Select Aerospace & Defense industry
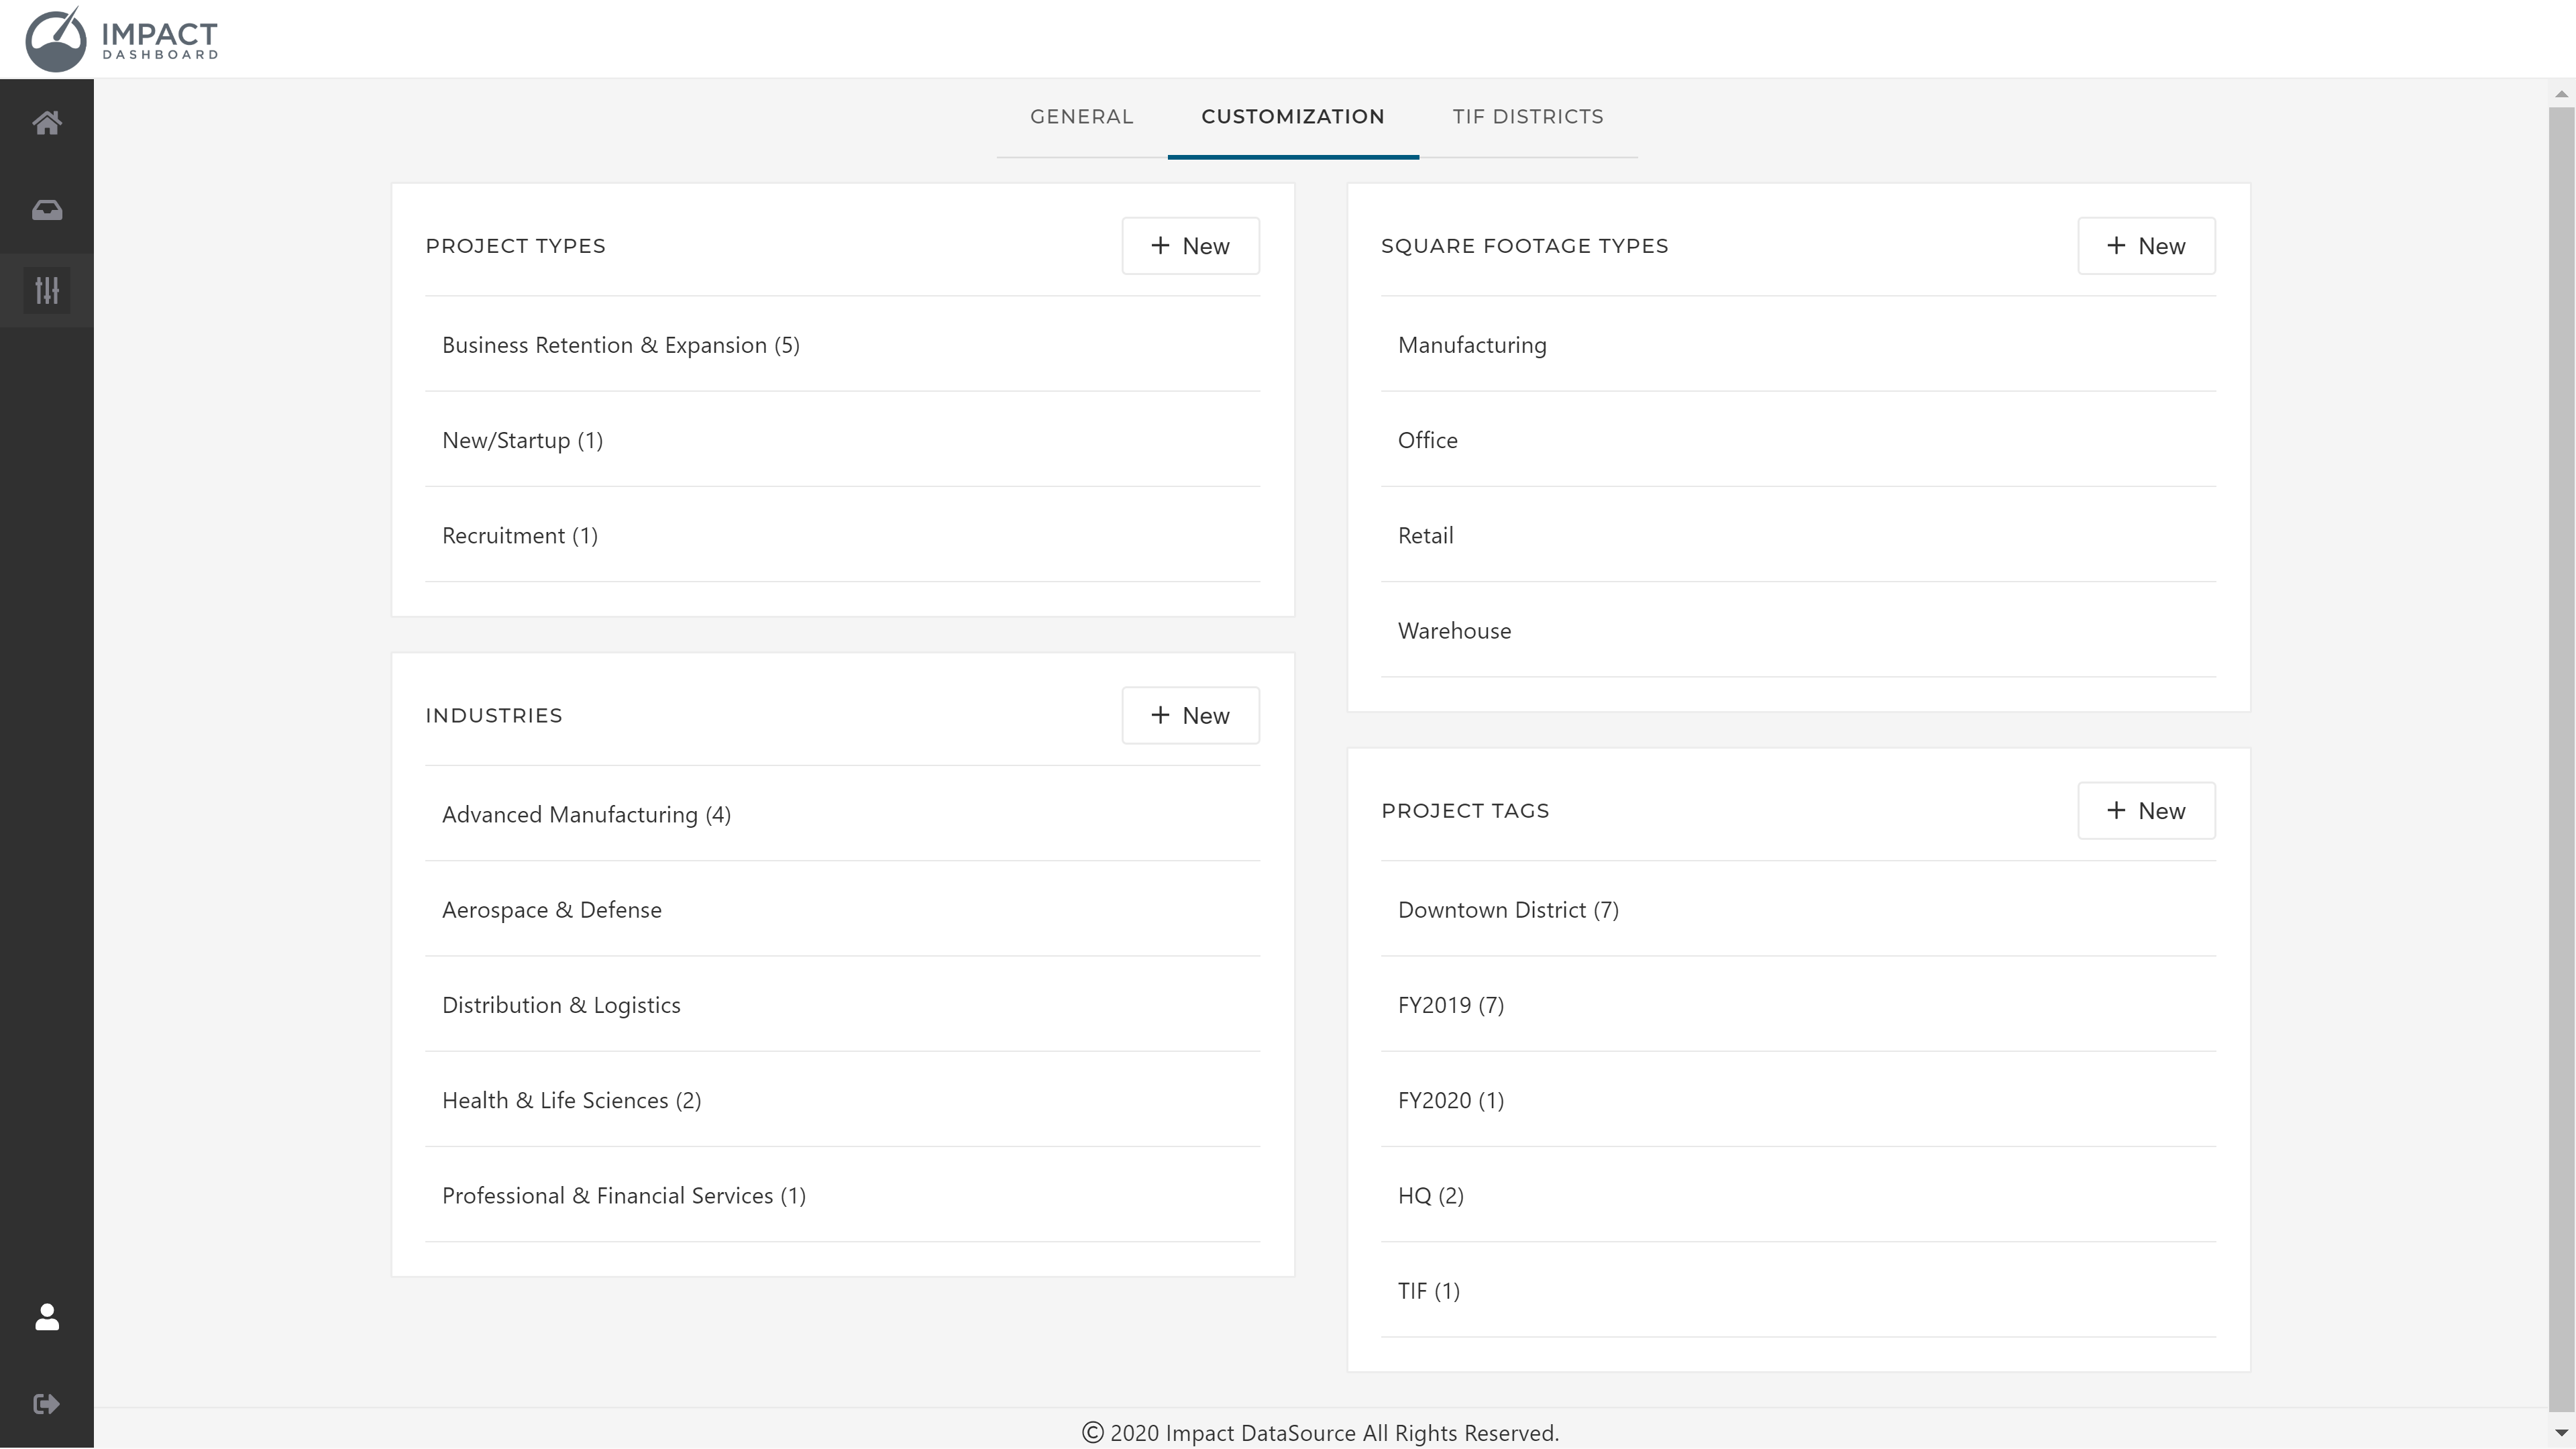The image size is (2576, 1449). (842, 910)
